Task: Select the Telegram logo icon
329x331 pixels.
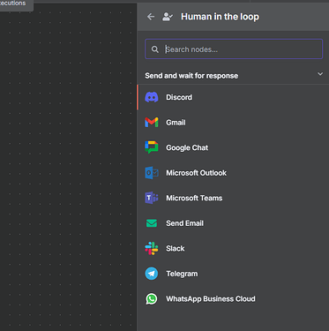Action: click(152, 274)
